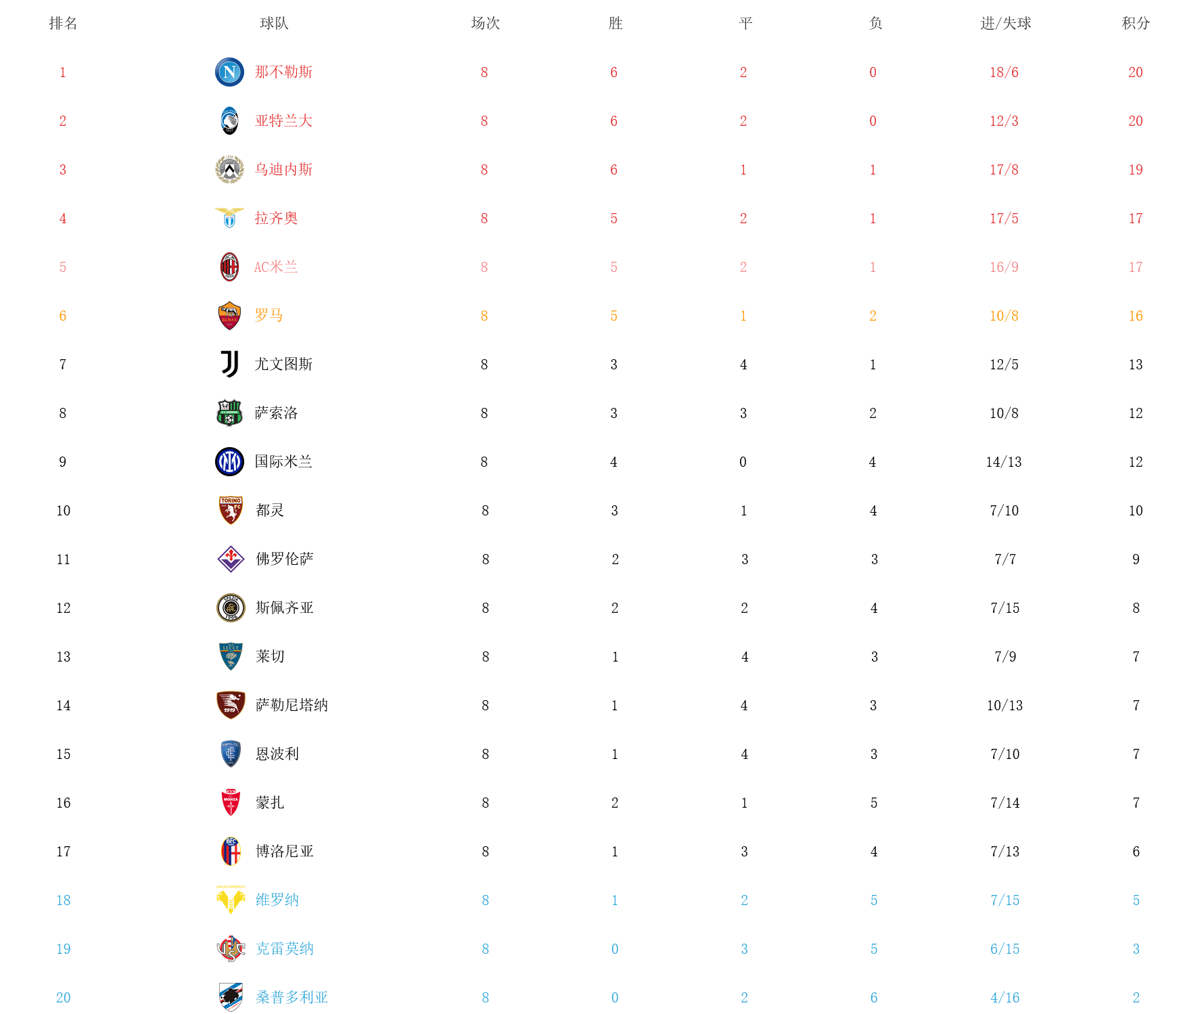1181x1014 pixels.
Task: Click the 排名 column header
Action: (63, 23)
